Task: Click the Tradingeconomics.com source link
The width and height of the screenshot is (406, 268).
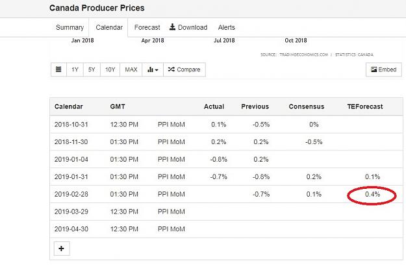Action: pos(304,55)
